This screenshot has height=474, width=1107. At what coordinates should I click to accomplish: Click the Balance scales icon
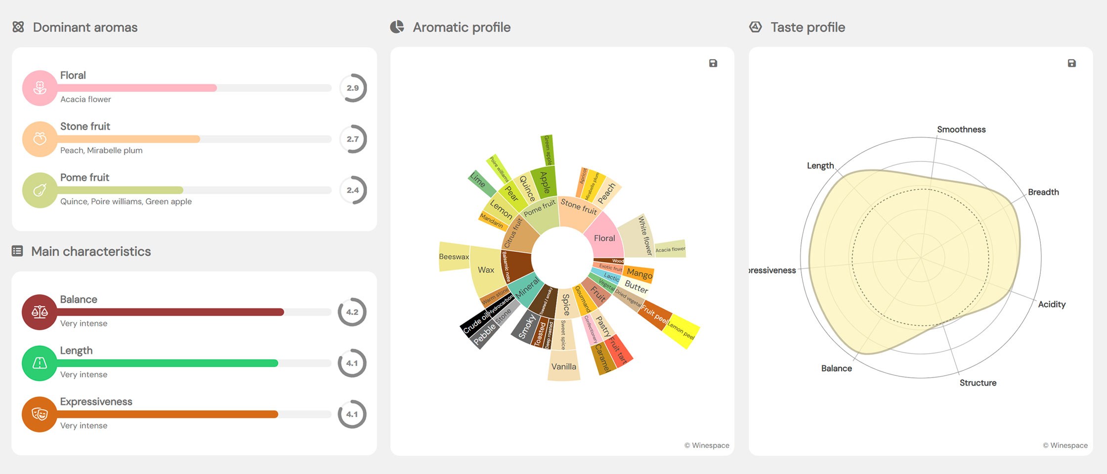[40, 312]
